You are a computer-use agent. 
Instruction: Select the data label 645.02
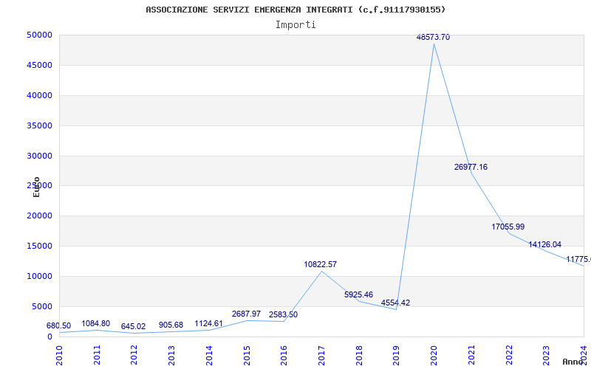pos(133,327)
